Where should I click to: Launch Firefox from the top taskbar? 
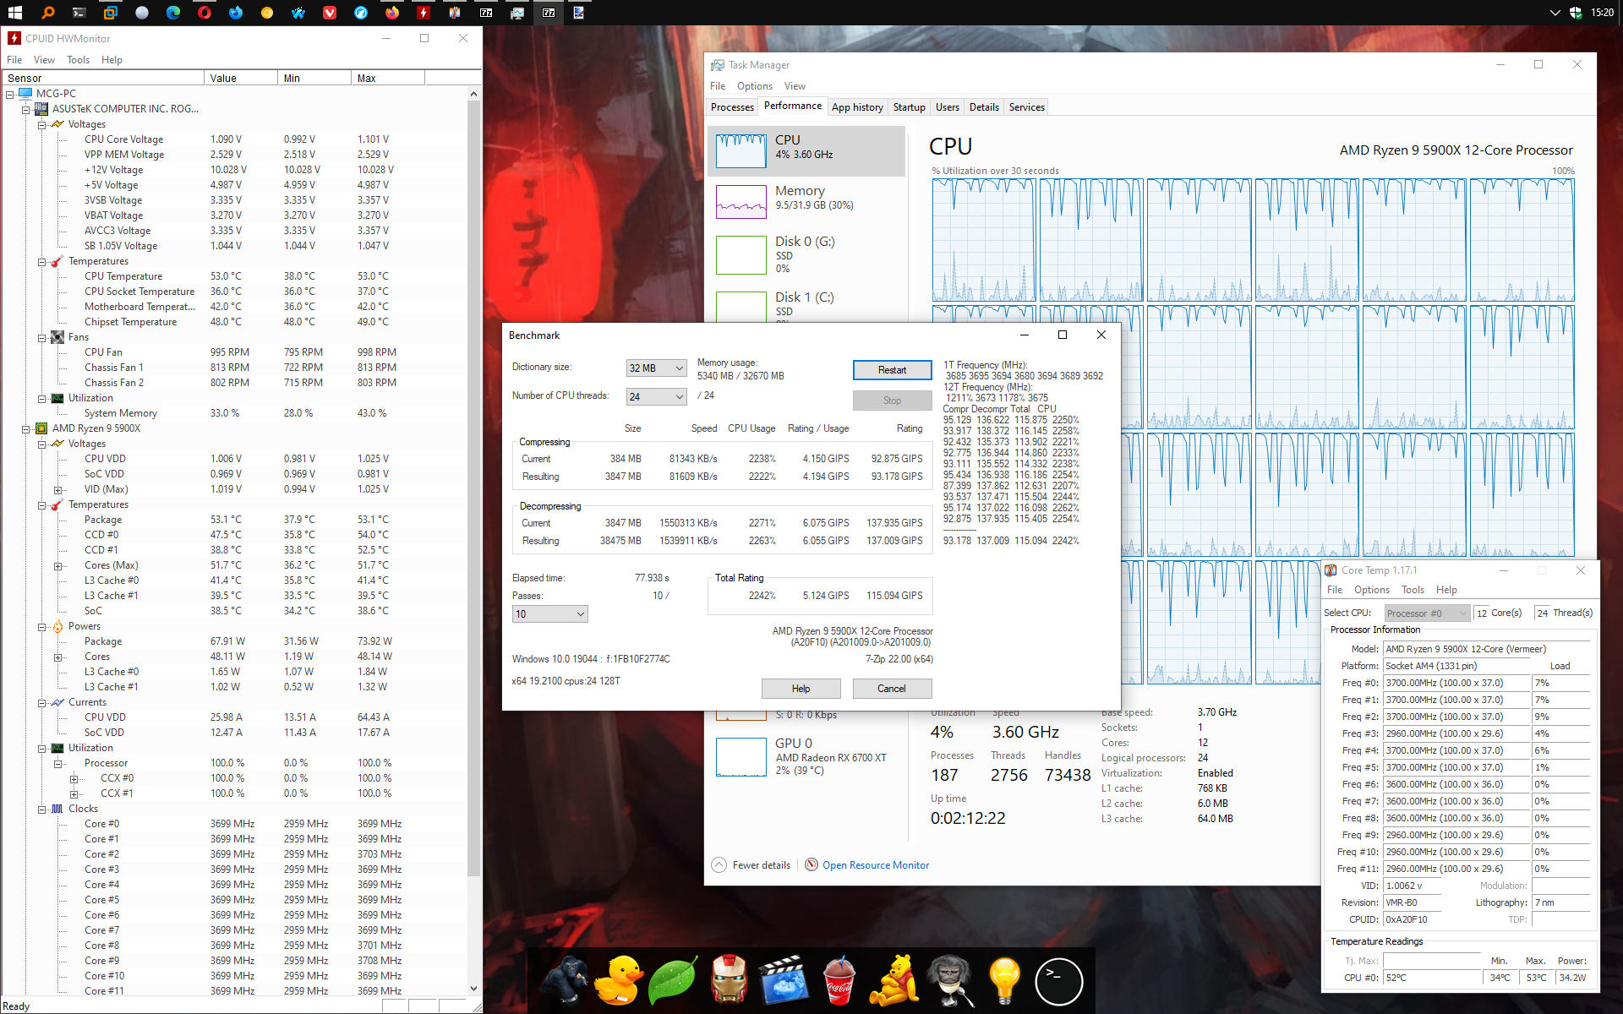point(392,13)
